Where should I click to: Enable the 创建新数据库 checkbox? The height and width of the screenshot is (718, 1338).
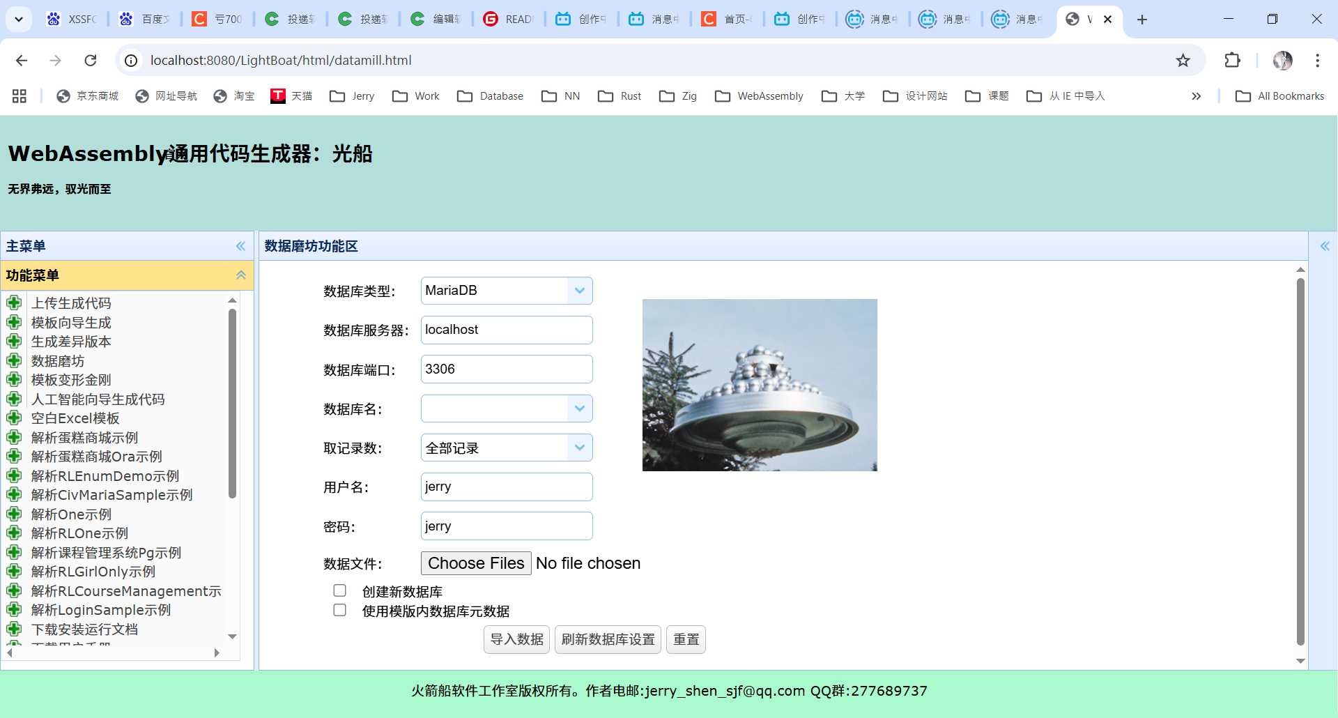click(x=339, y=590)
